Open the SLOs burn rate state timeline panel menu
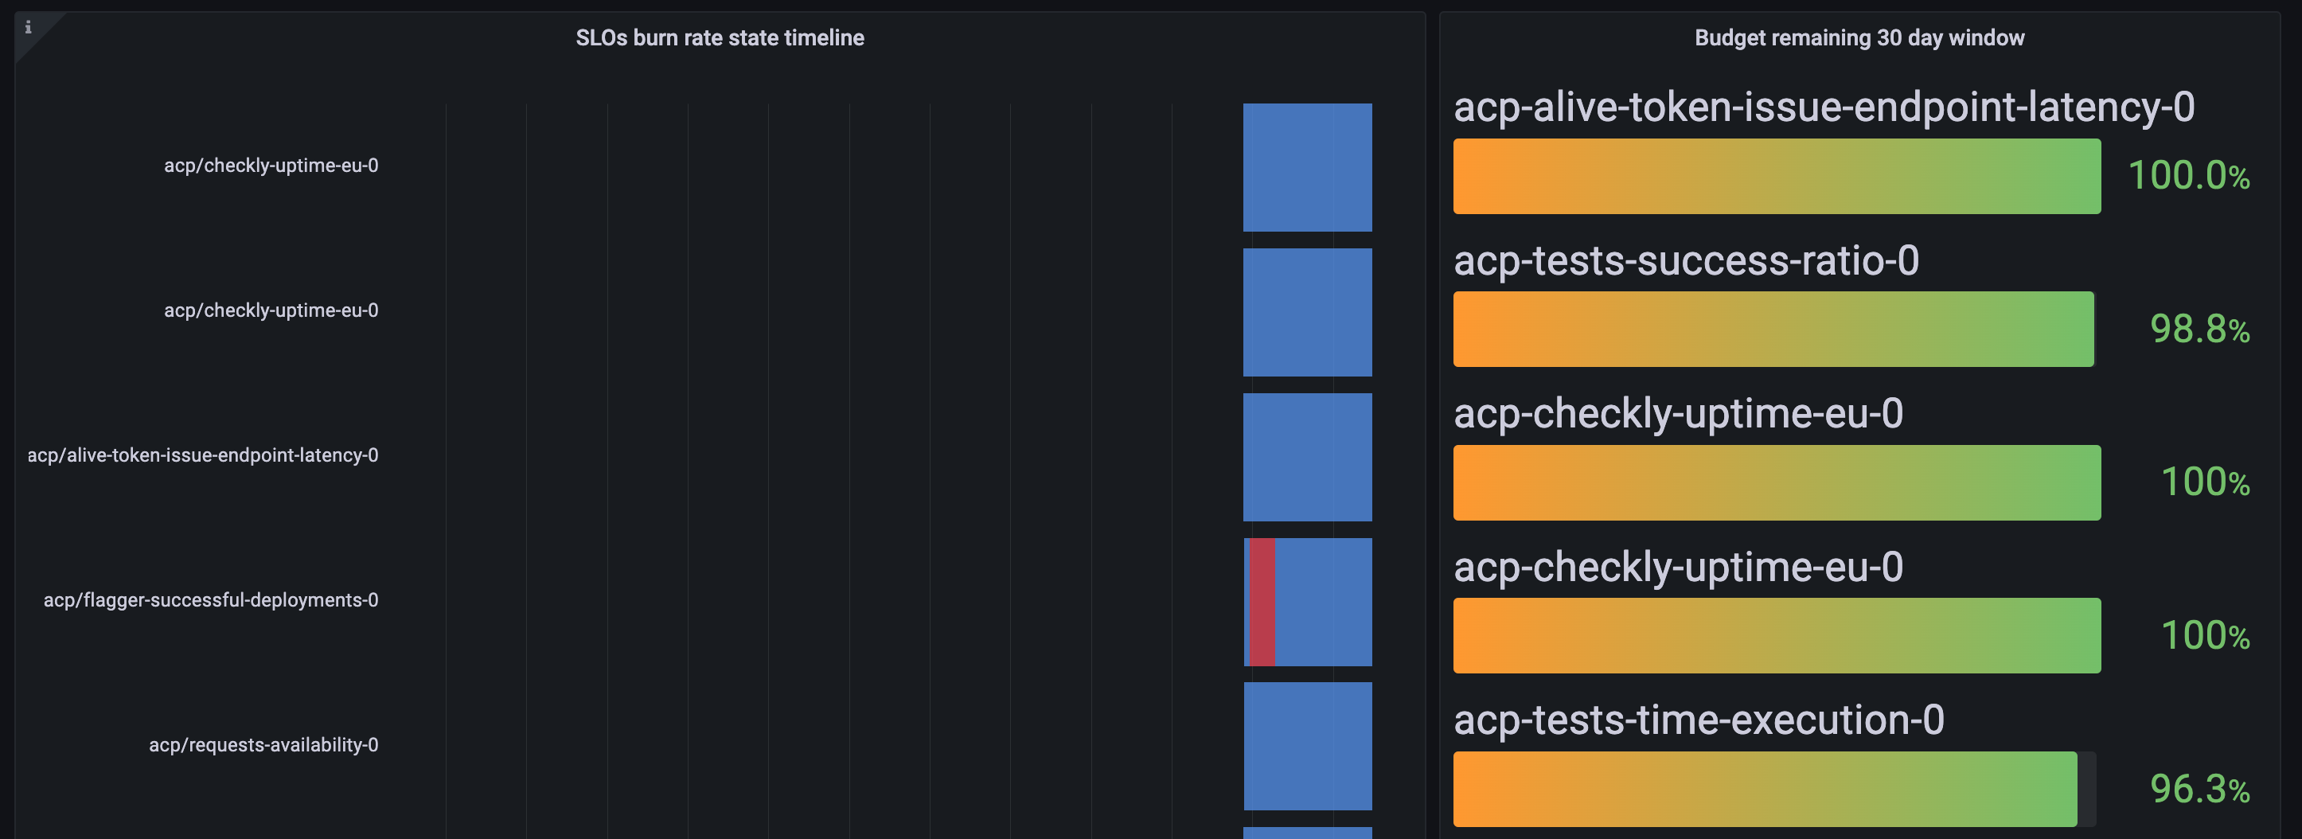 coord(720,37)
